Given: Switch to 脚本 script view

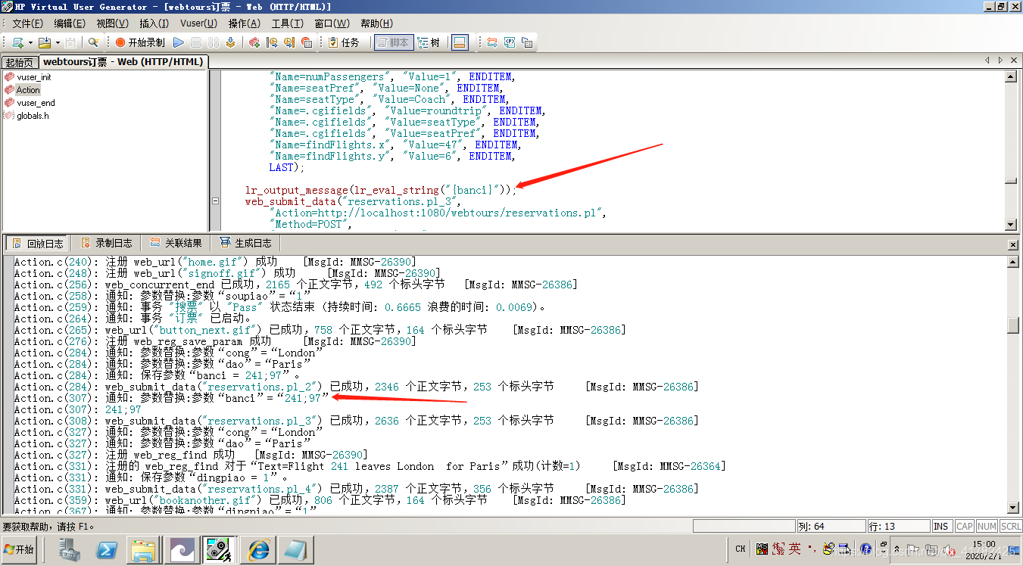Looking at the screenshot, I should [392, 42].
